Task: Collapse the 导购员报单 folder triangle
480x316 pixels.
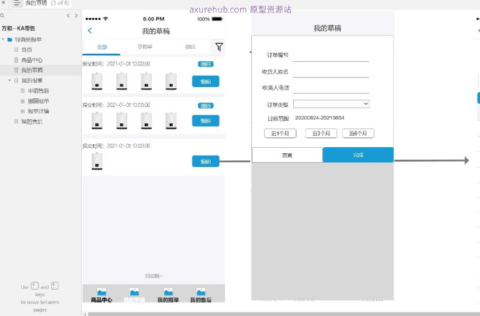Action: 3,40
